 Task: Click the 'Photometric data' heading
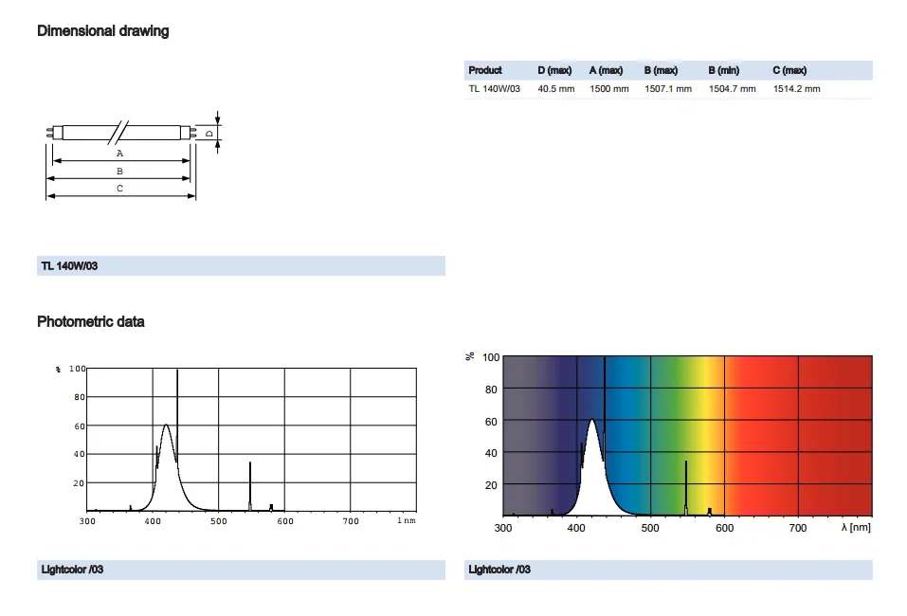point(91,321)
